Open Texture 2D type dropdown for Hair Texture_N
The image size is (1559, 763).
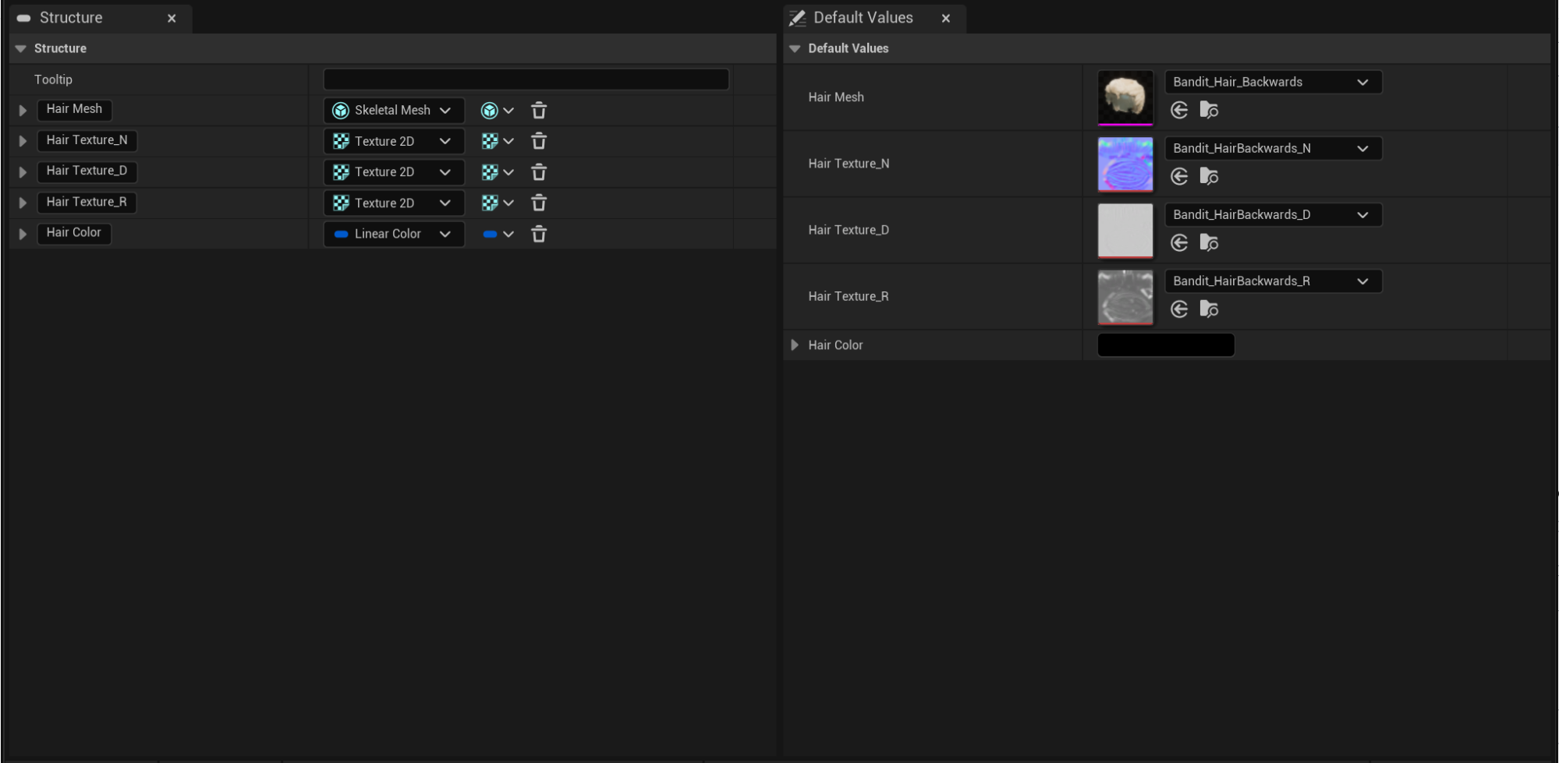[394, 141]
